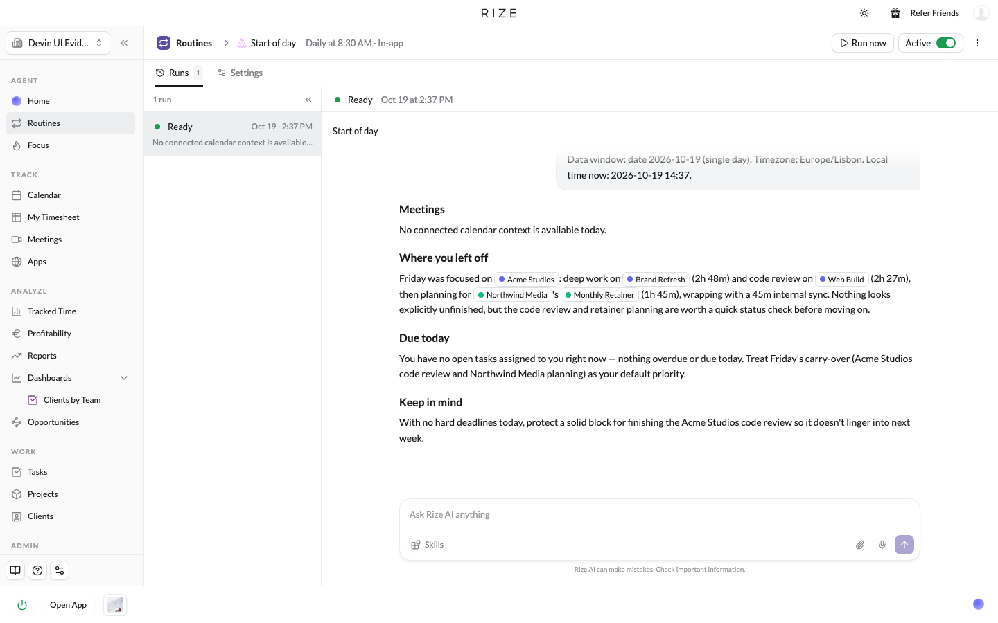This screenshot has height=623, width=998.
Task: Open the user profile avatar
Action: tap(981, 13)
